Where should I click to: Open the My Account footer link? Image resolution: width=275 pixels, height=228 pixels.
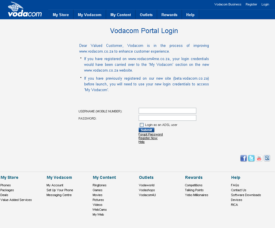55,185
